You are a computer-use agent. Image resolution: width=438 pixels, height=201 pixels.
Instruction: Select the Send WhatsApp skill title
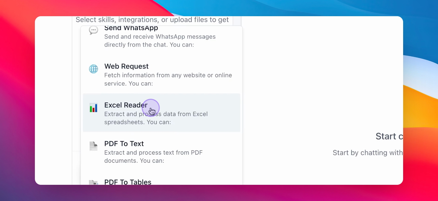click(x=131, y=28)
